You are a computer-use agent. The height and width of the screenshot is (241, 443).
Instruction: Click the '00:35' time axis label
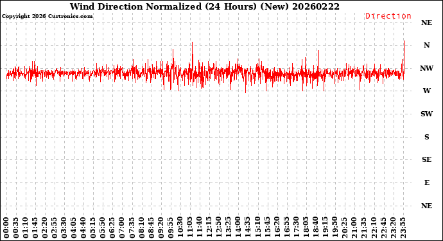point(16,228)
